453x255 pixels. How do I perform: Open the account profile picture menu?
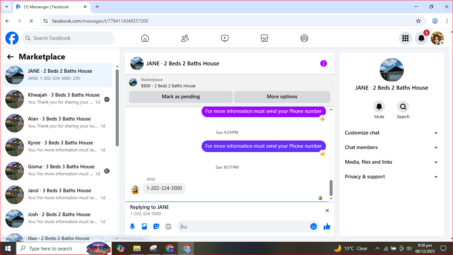(437, 38)
